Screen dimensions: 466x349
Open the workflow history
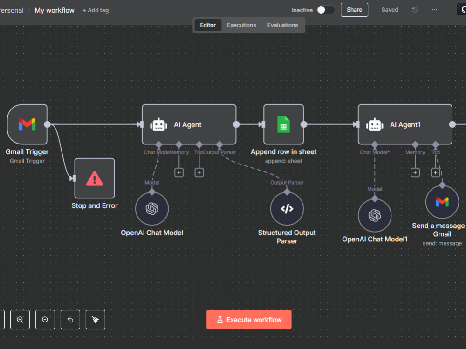pos(415,10)
